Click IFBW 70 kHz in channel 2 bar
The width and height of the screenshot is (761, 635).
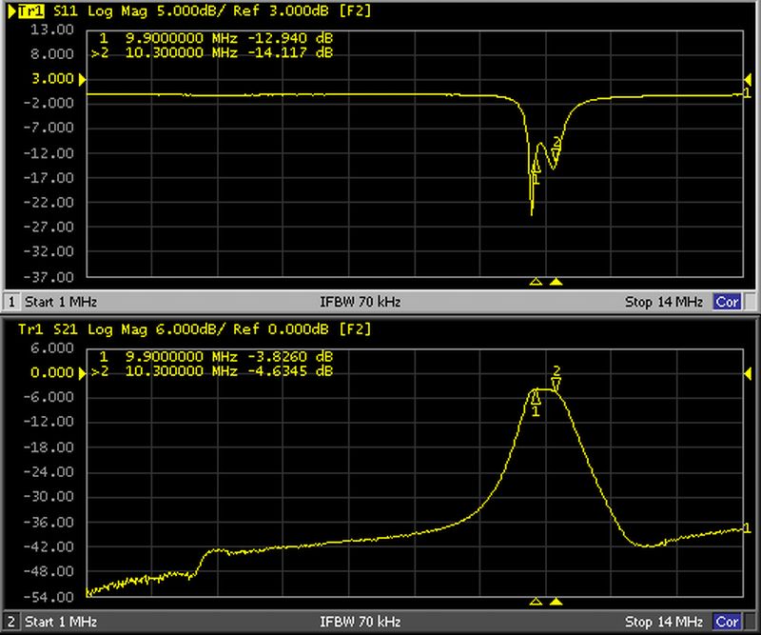point(361,622)
